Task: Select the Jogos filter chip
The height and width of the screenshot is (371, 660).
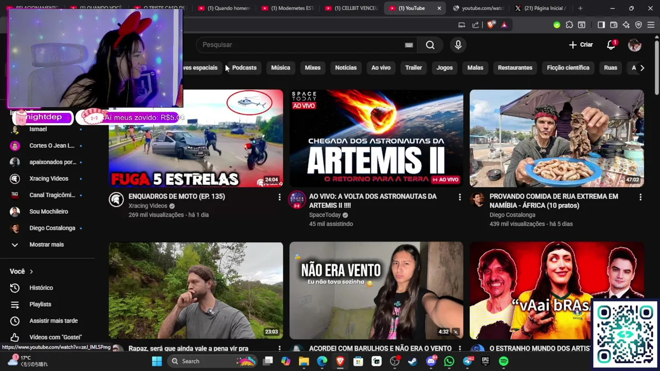Action: tap(444, 68)
